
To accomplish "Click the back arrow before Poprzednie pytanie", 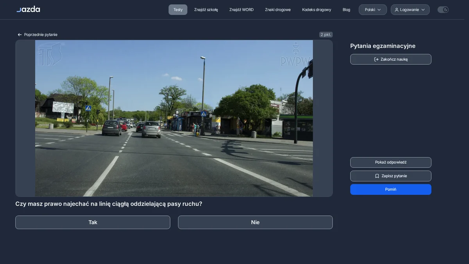I will tap(20, 35).
